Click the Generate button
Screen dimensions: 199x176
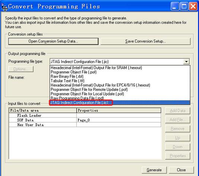coord(154,170)
